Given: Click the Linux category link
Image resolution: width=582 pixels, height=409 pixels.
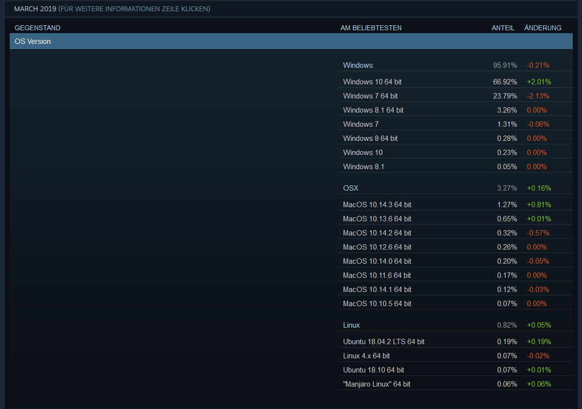Looking at the screenshot, I should point(351,325).
